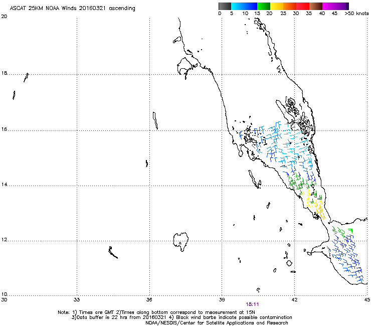
Task: Click the legend tick label '40'
Action: [322, 14]
